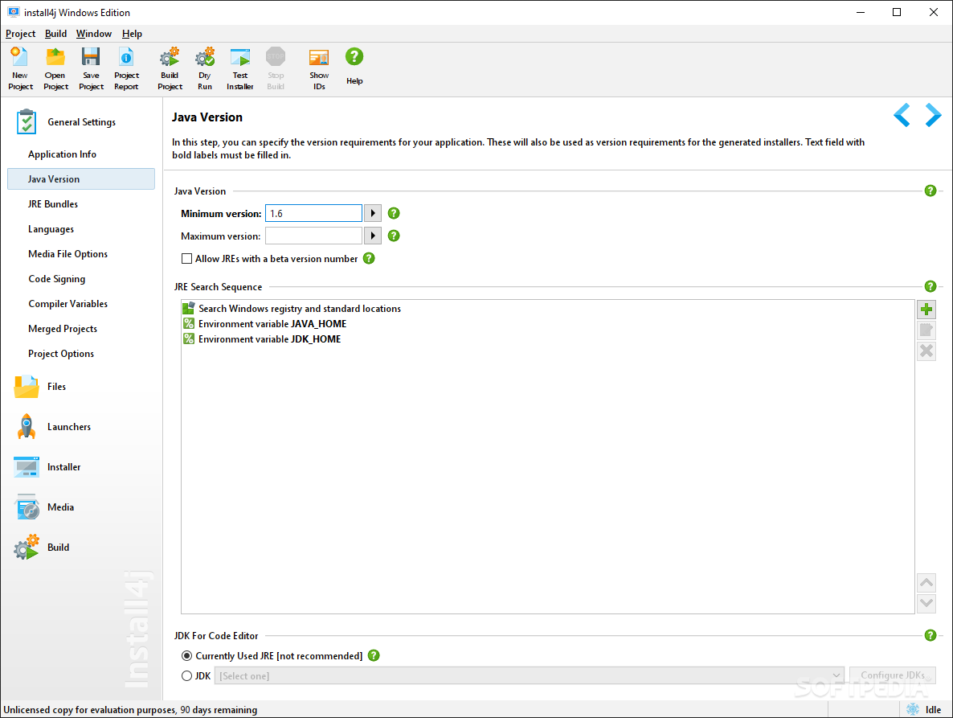Viewport: 953px width, 718px height.
Task: Click the Minimum version text field
Action: pyautogui.click(x=313, y=213)
